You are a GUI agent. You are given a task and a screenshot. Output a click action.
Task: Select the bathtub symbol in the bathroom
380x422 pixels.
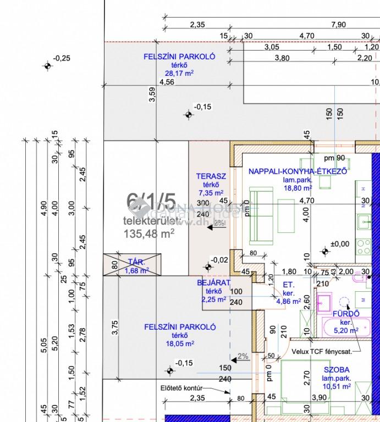click(347, 327)
